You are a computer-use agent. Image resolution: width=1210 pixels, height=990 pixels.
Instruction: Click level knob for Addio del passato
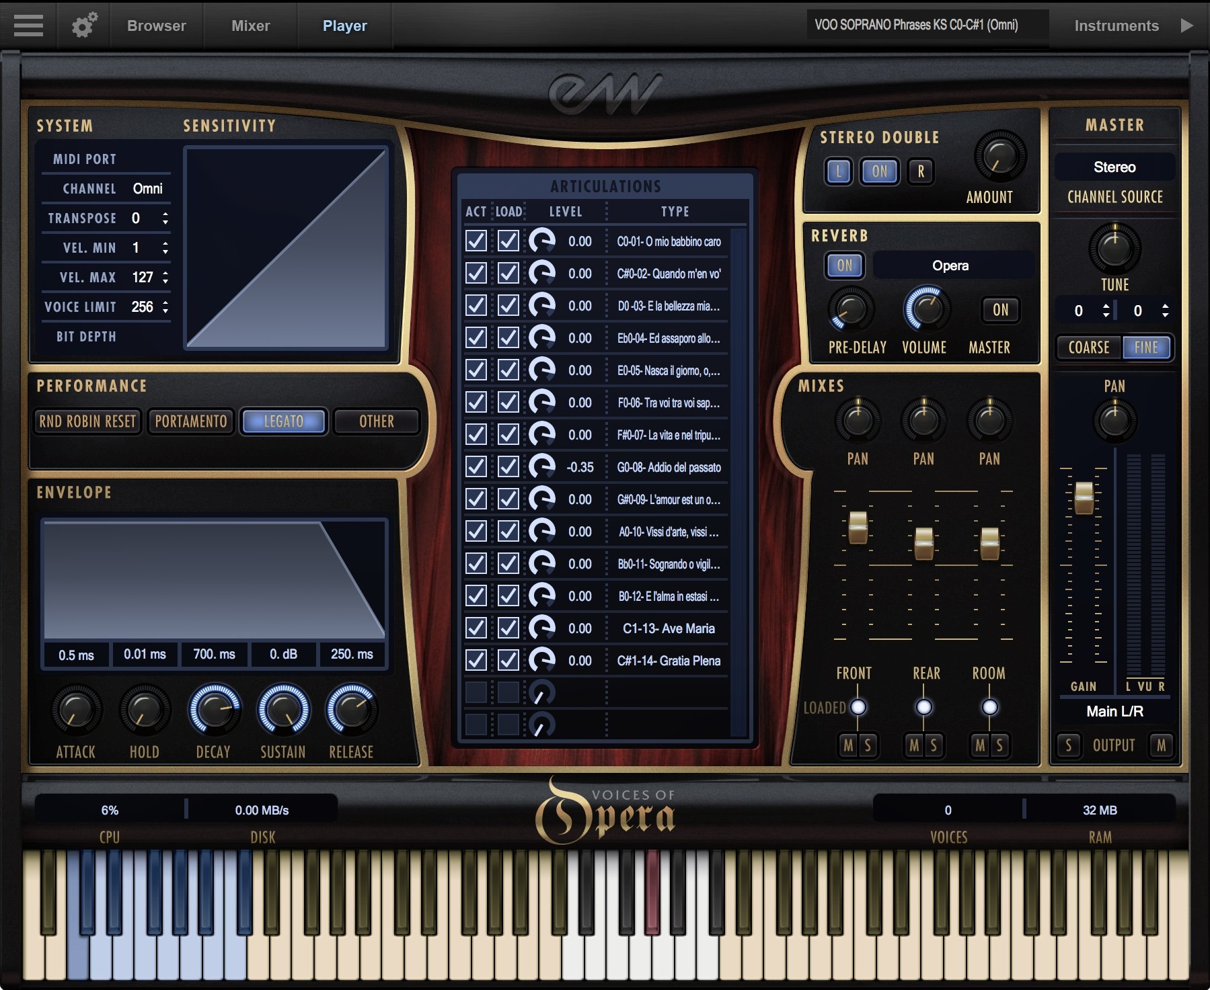(x=542, y=466)
